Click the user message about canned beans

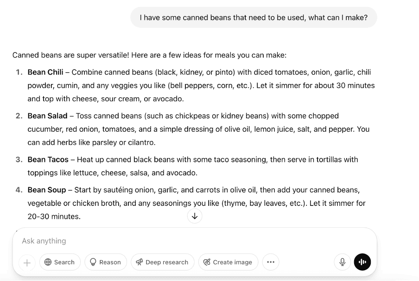tap(254, 18)
